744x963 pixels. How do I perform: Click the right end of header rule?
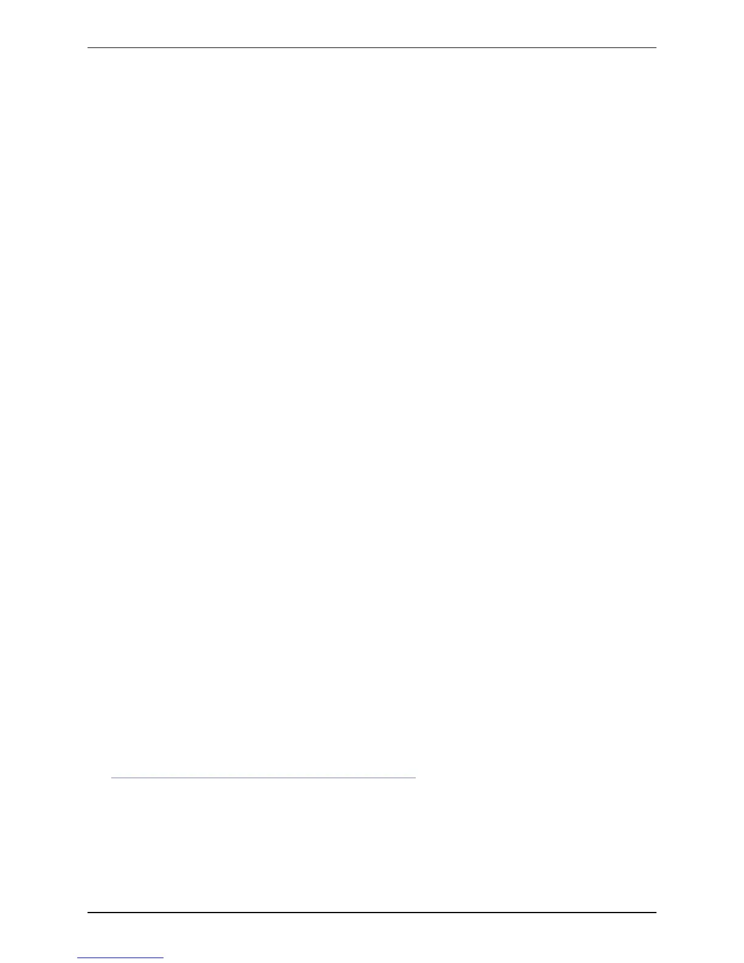click(655, 47)
